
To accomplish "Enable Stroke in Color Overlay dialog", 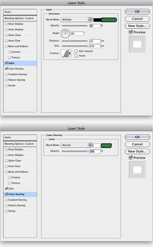I will point(6,211).
